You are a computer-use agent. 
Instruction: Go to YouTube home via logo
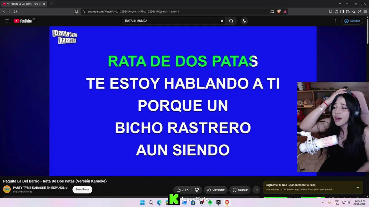(x=23, y=21)
